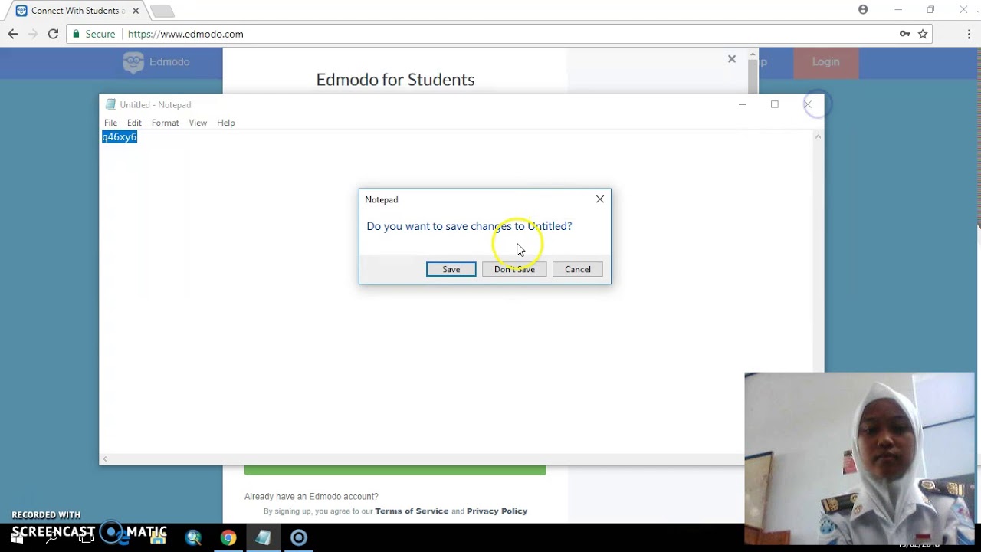Click the Notepad horizontal scrollbar left arrow

(x=105, y=459)
